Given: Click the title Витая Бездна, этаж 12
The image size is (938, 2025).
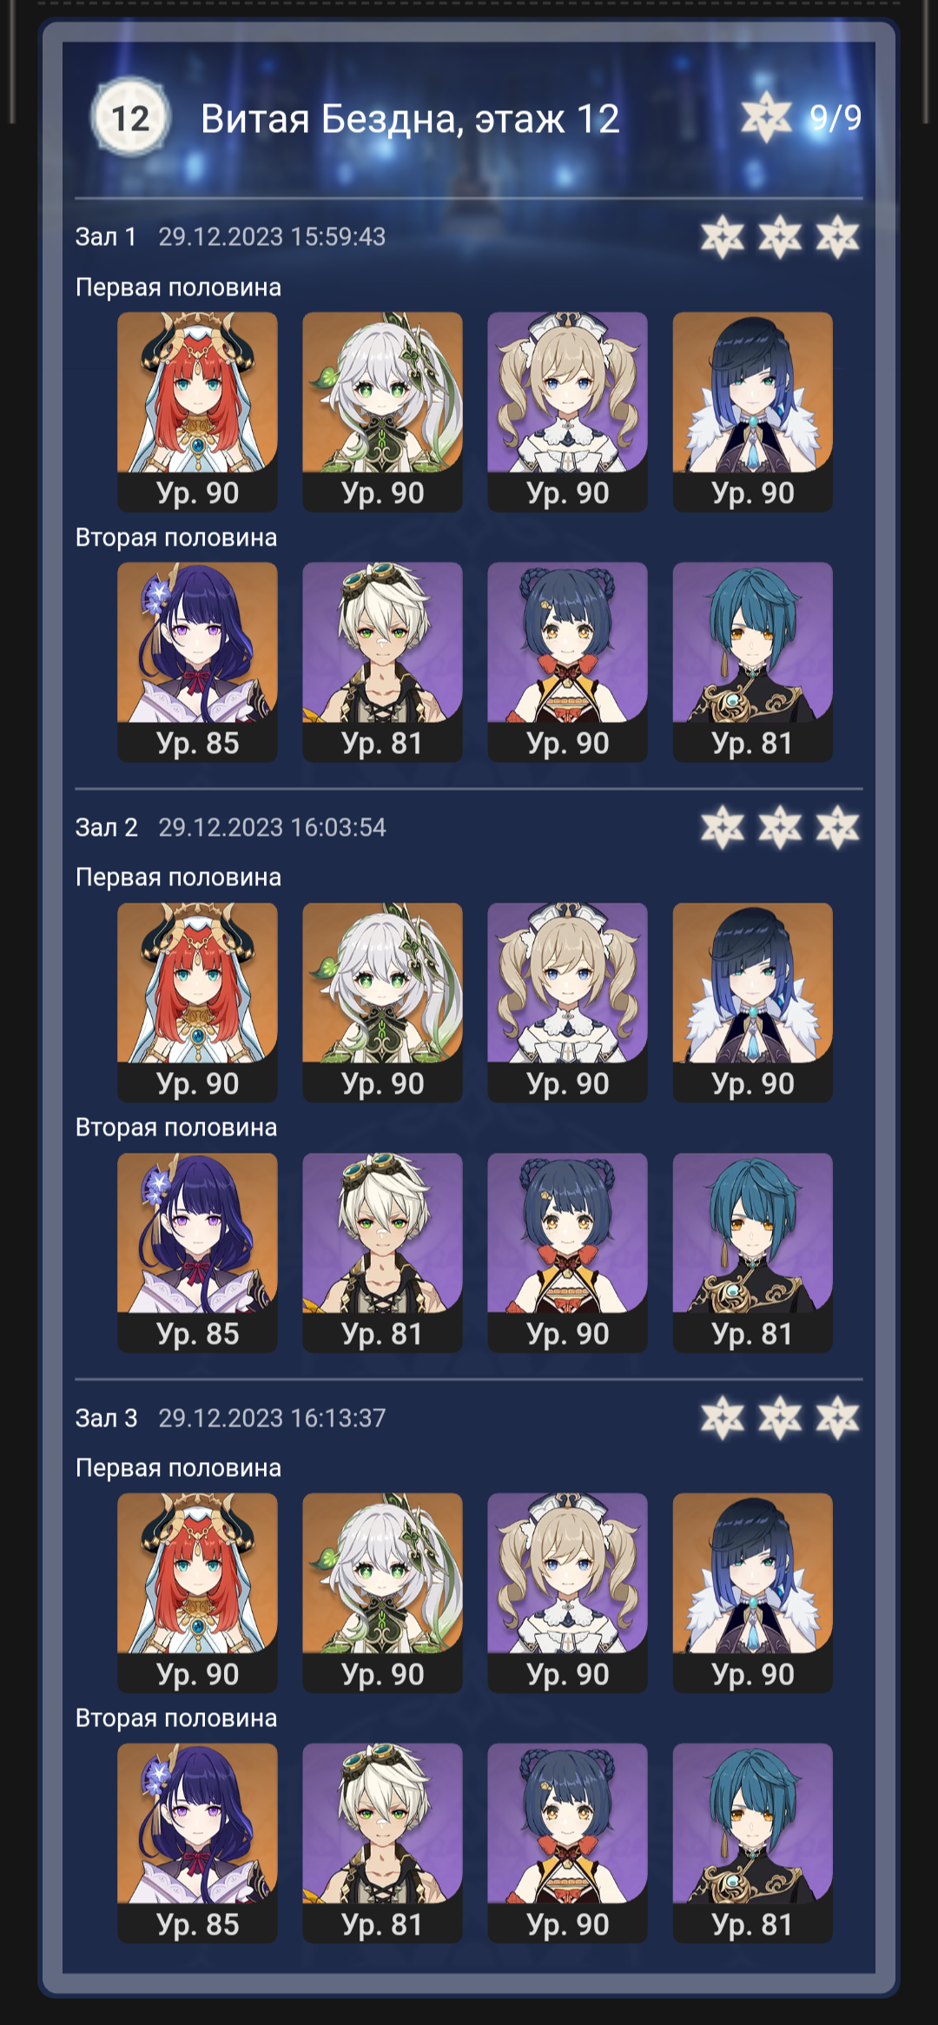Looking at the screenshot, I should (x=410, y=119).
